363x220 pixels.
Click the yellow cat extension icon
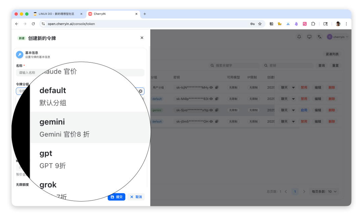[280, 24]
